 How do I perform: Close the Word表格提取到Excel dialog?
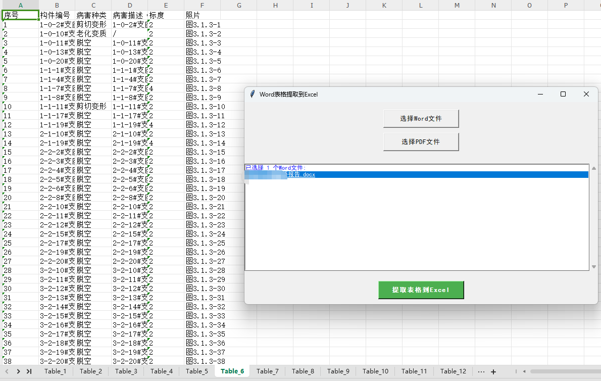pos(586,94)
